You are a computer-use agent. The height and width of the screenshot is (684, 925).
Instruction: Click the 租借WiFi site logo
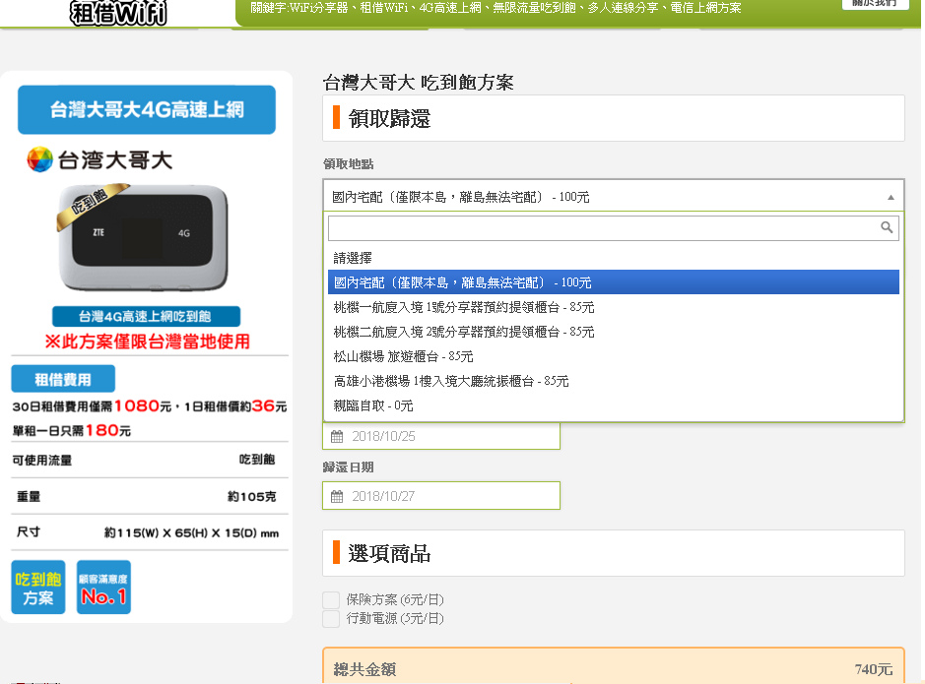(118, 13)
